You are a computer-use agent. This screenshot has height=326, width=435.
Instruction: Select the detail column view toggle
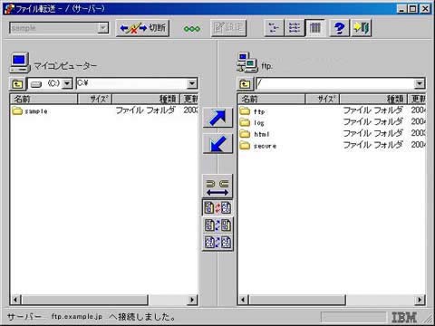(x=314, y=28)
